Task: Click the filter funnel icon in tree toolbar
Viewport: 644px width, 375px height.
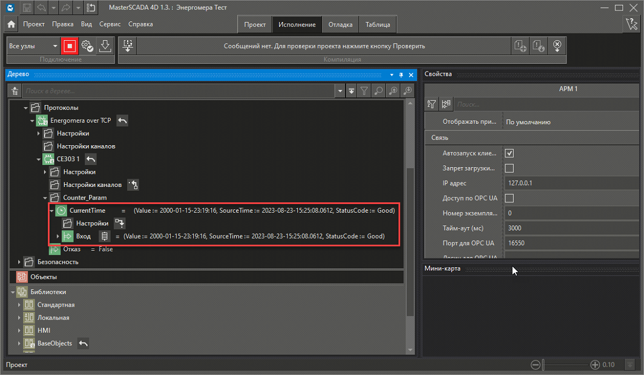Action: pyautogui.click(x=364, y=91)
